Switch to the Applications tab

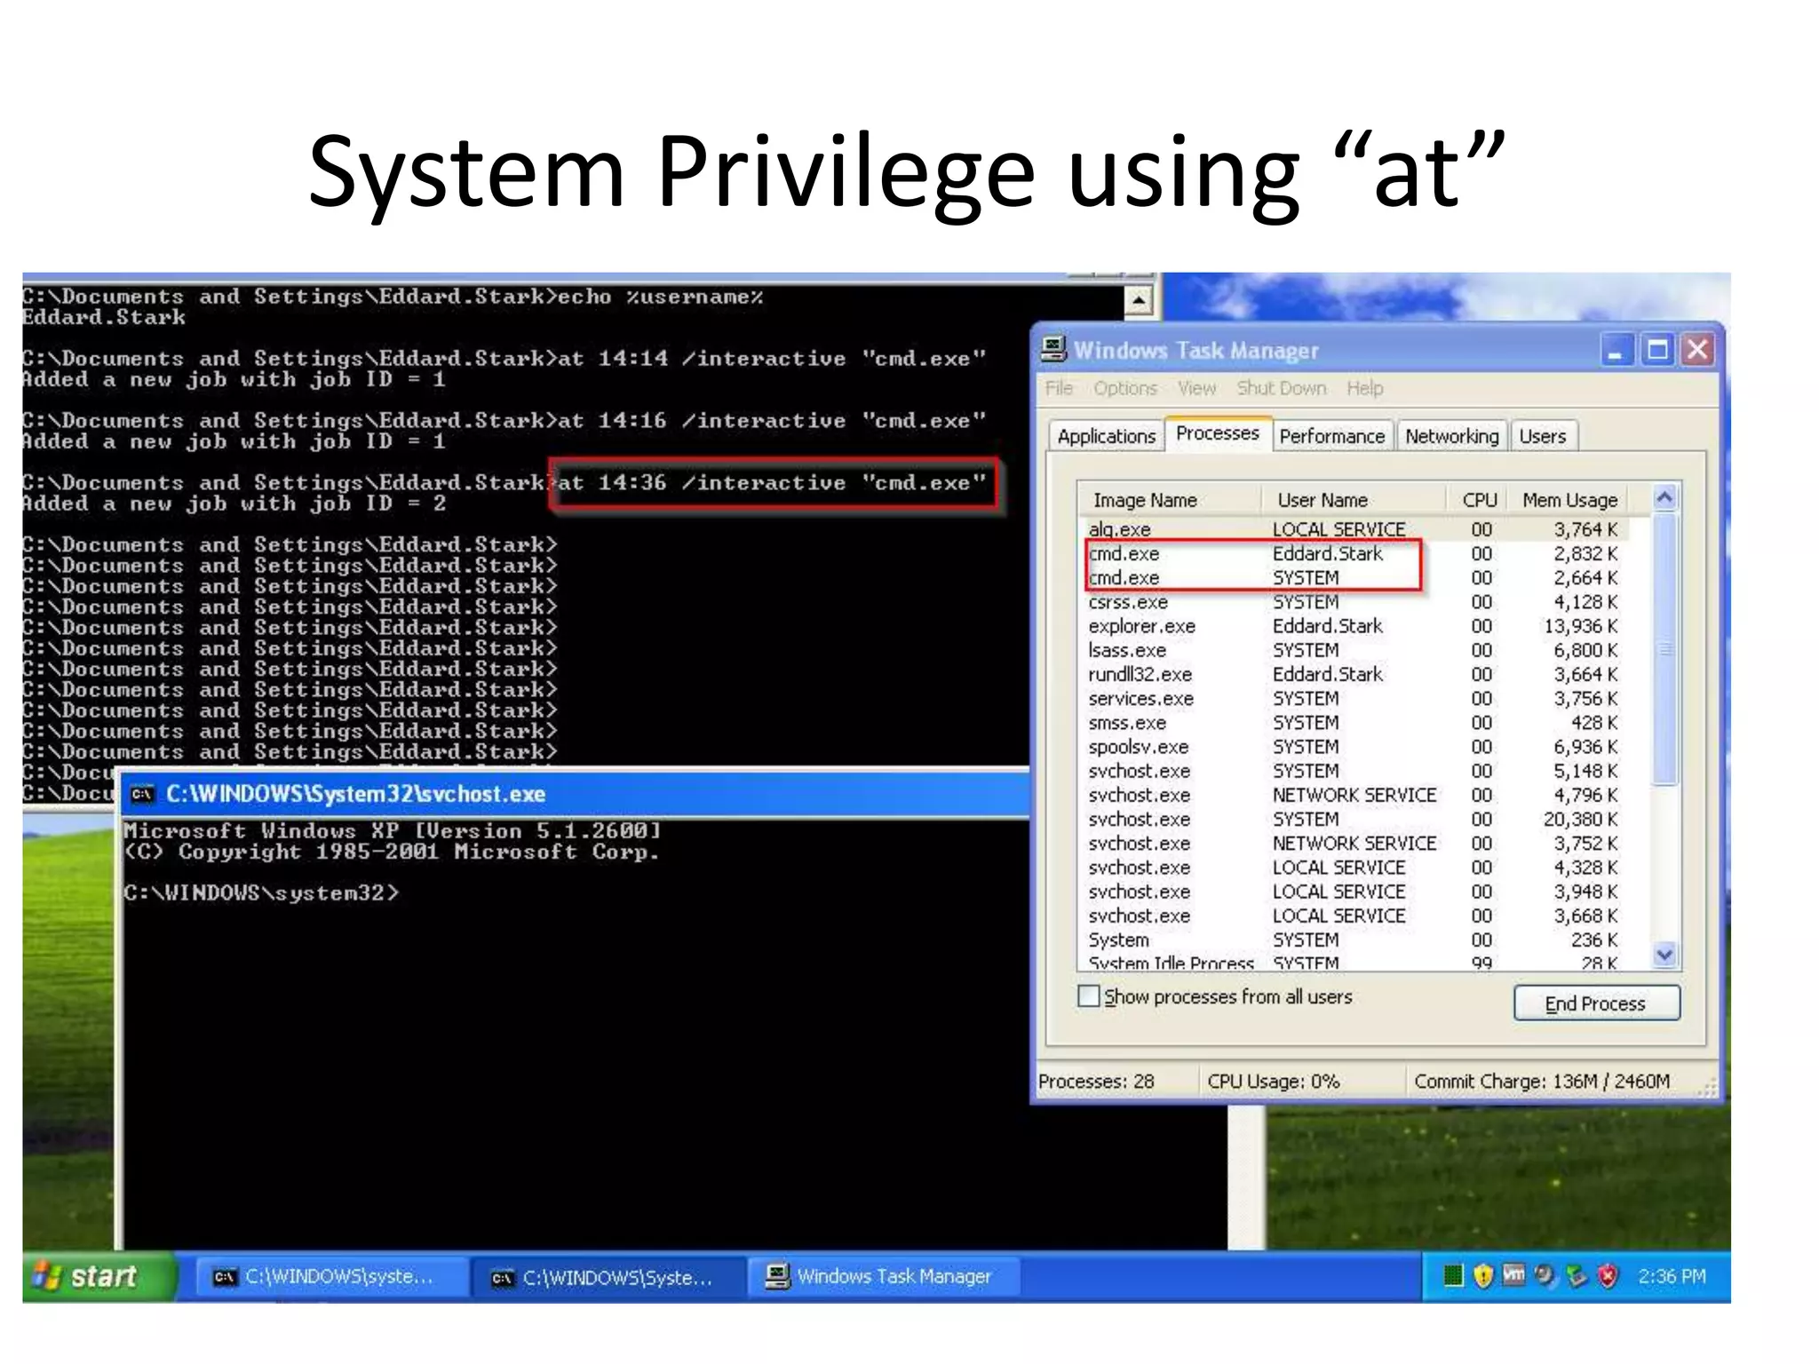tap(1106, 436)
